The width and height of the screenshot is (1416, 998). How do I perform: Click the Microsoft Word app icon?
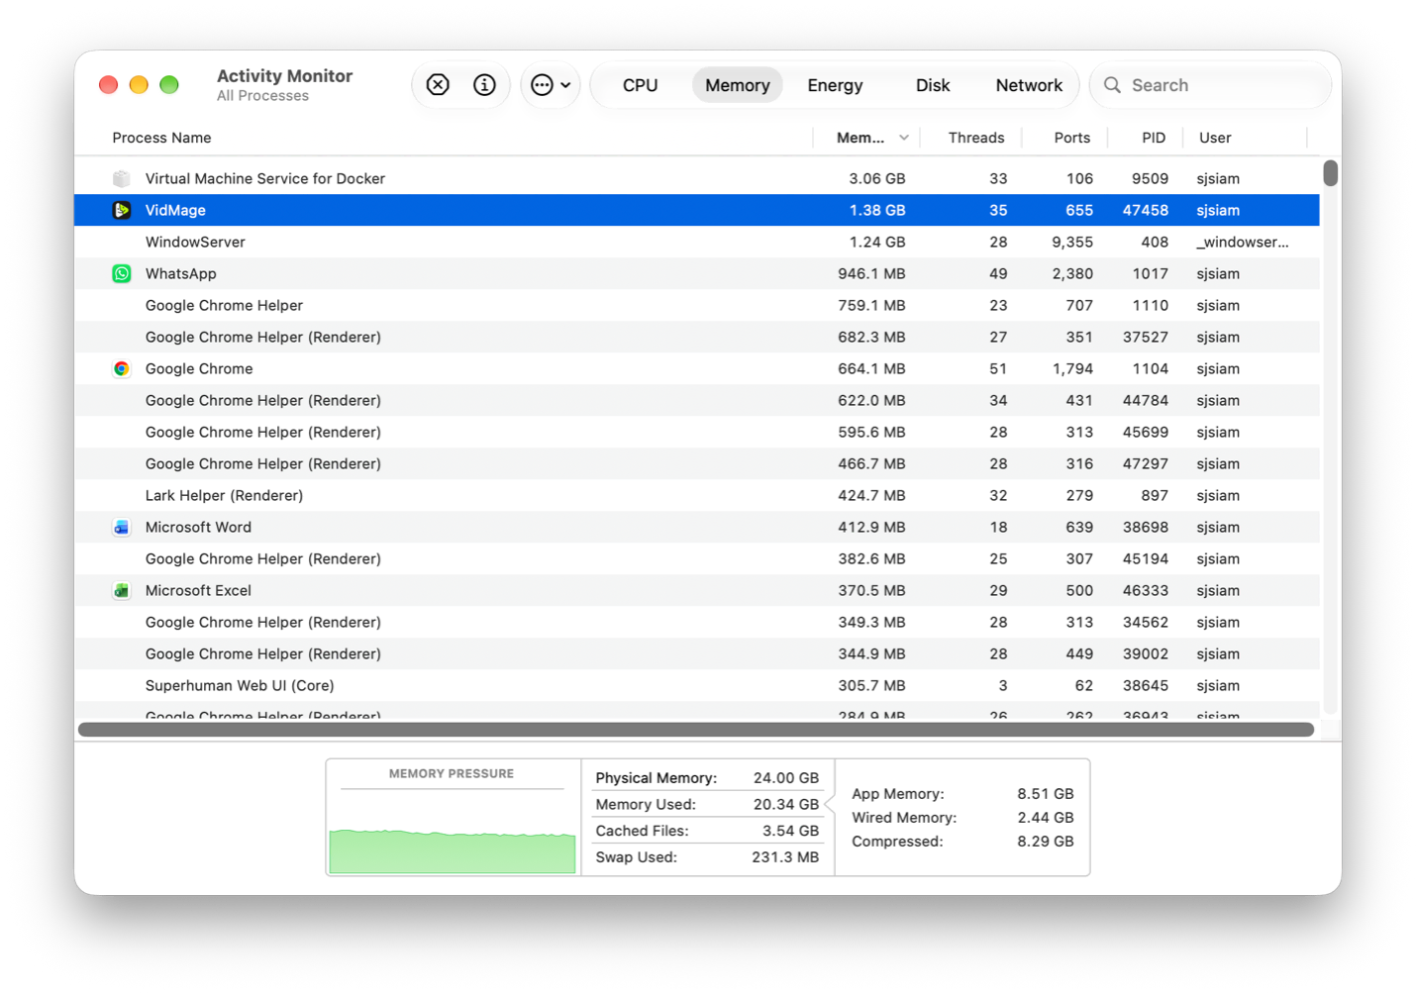122,527
